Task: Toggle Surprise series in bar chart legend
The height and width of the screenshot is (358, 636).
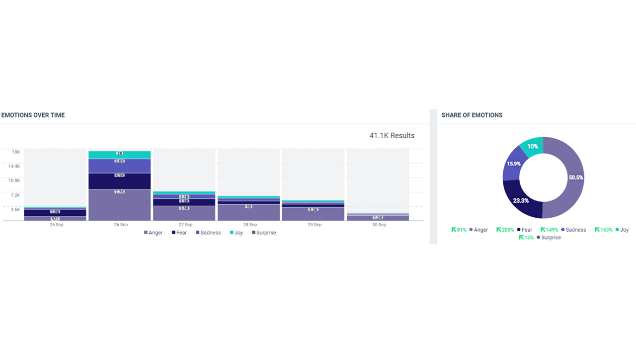Action: point(263,233)
